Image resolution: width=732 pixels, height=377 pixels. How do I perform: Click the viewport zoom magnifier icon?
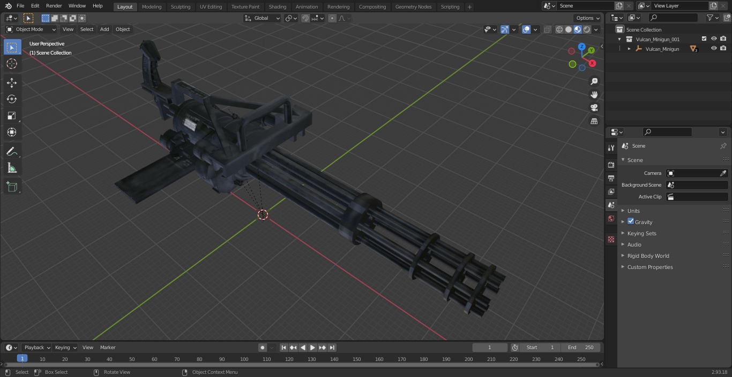click(x=594, y=81)
